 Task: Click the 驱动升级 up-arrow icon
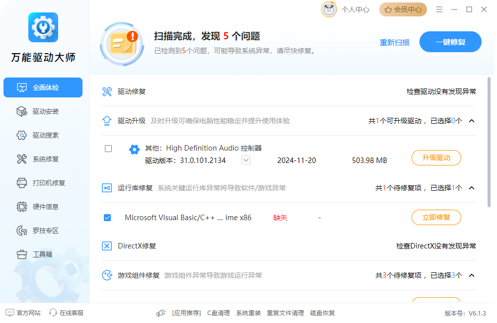pos(107,121)
